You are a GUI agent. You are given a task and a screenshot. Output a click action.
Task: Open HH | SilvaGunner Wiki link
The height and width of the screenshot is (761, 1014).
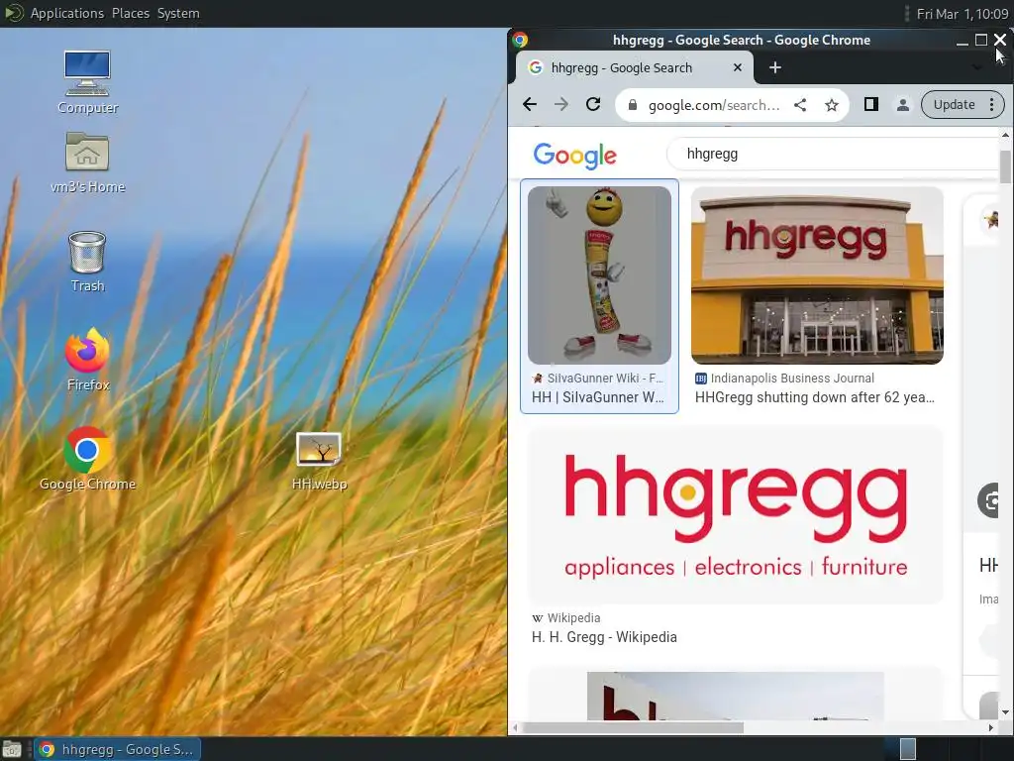pyautogui.click(x=597, y=397)
